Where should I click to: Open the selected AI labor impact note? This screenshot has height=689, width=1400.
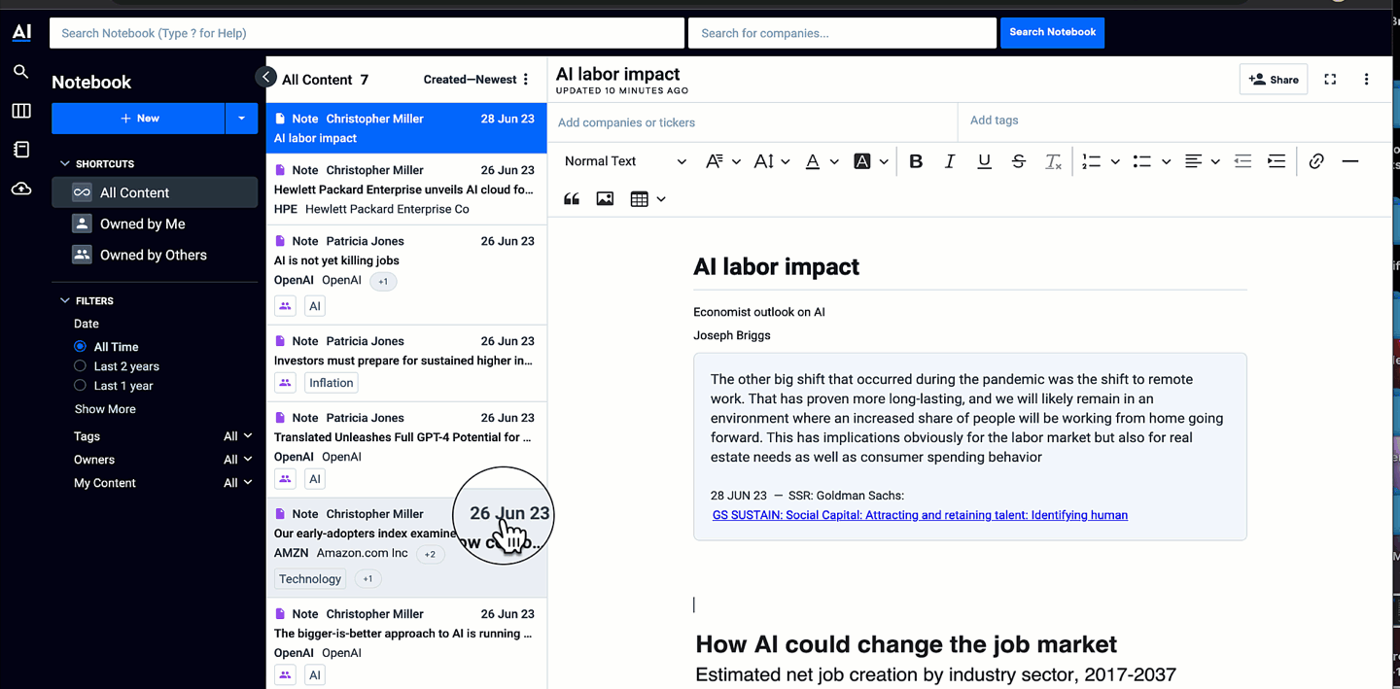(406, 128)
